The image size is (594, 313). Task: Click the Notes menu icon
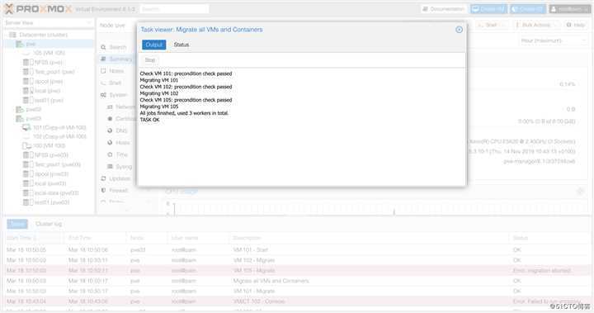pos(103,71)
